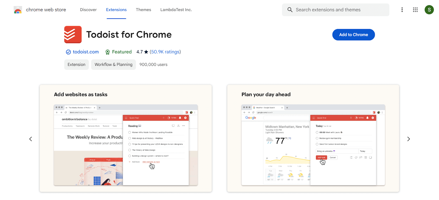Click the search magnifier icon

click(x=290, y=10)
